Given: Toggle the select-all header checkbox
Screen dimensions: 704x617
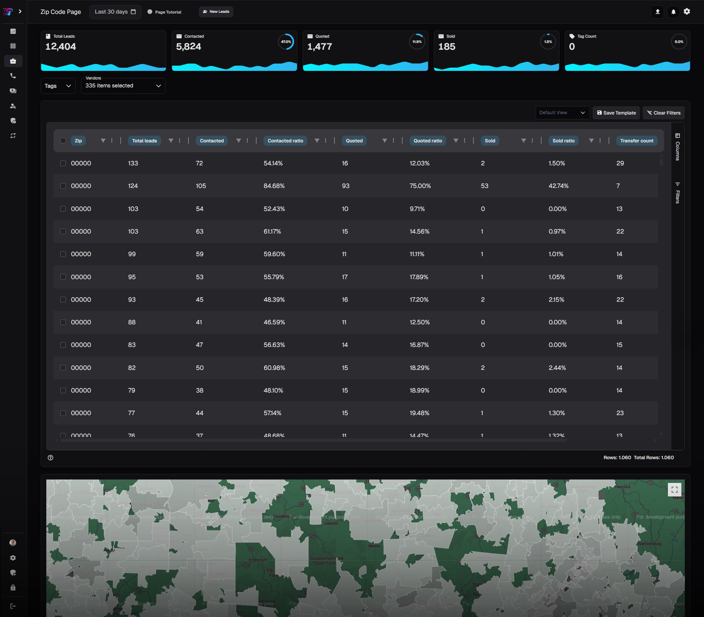Looking at the screenshot, I should point(63,141).
